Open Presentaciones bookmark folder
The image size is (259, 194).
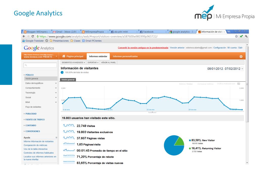pyautogui.click(x=59, y=41)
